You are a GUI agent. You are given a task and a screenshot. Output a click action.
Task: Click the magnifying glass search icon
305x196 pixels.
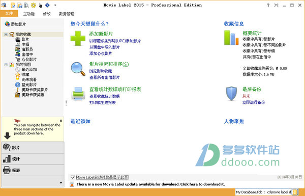78,69
